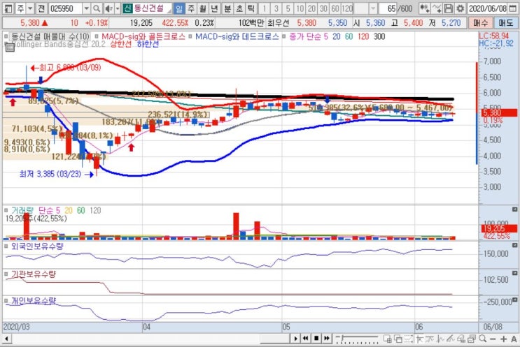The width and height of the screenshot is (520, 347).
Task: Click the green 신 badge icon
Action: tap(127, 8)
